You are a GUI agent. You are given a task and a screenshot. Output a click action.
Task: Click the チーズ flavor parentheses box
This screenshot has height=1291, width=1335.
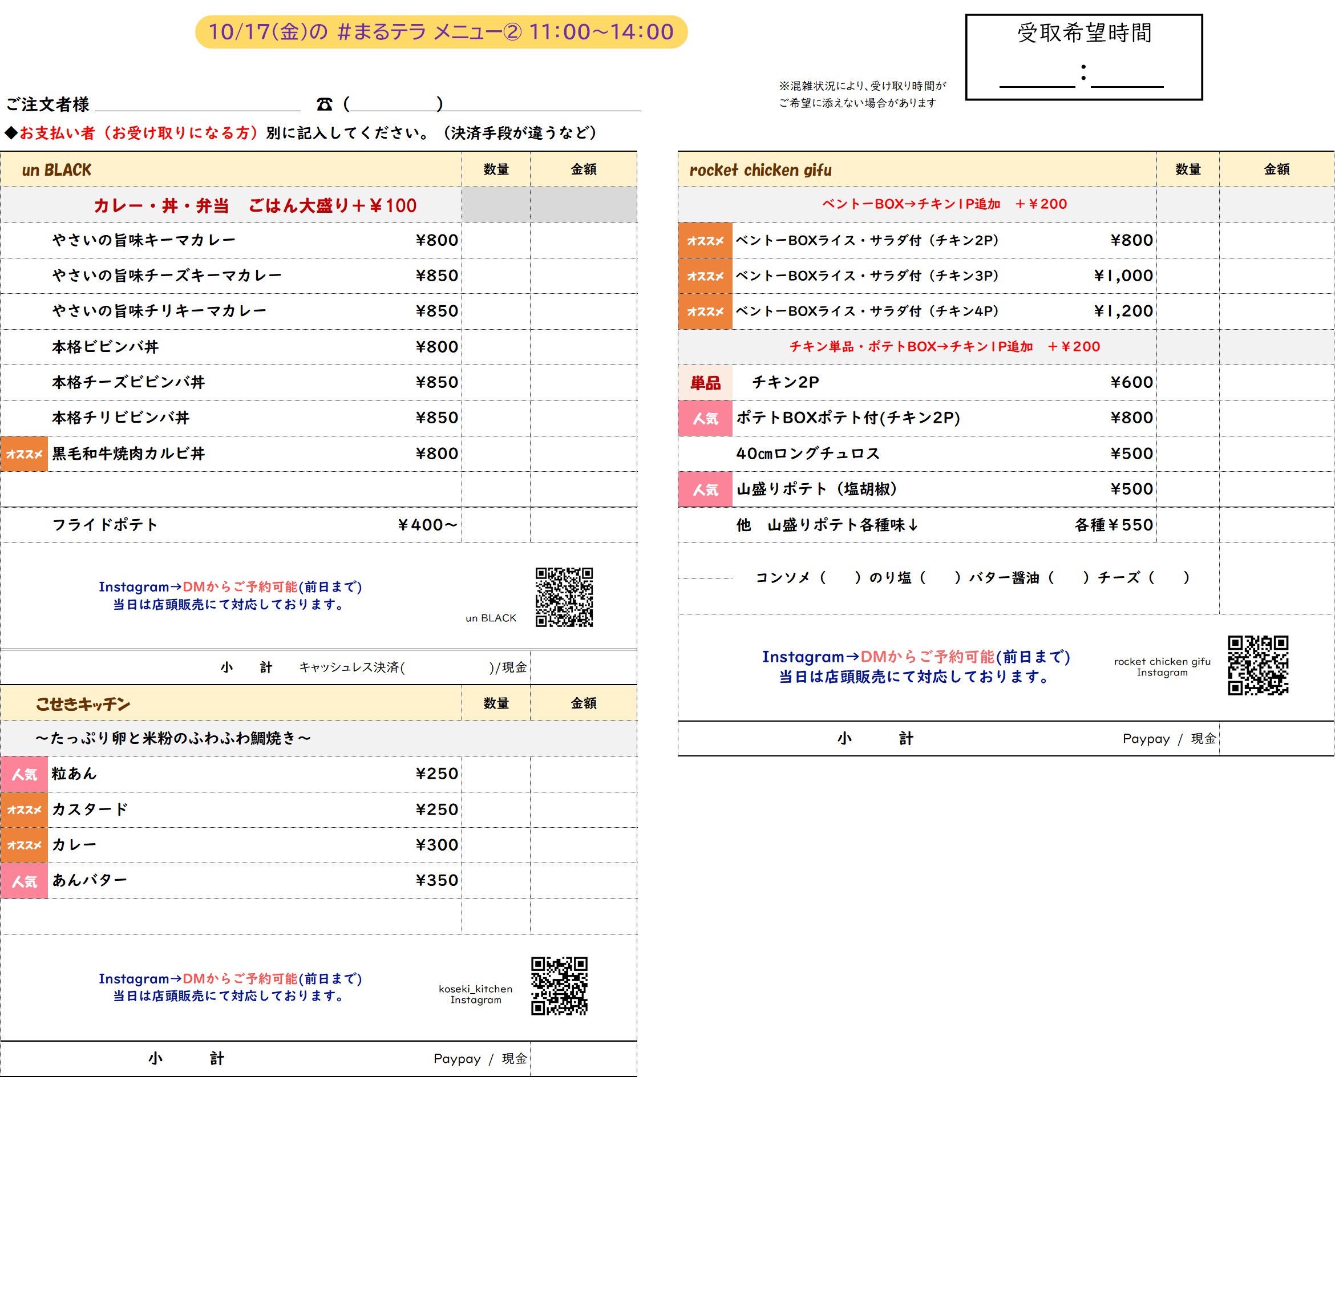pyautogui.click(x=1169, y=577)
